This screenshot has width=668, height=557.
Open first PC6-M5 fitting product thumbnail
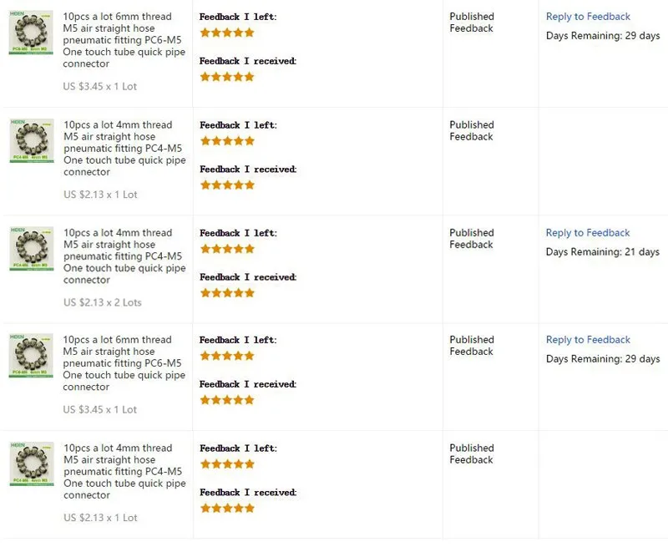click(31, 33)
